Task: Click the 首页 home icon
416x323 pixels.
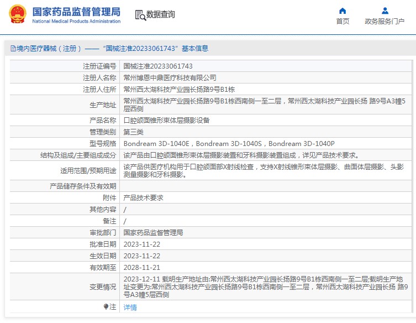Action: tap(343, 11)
